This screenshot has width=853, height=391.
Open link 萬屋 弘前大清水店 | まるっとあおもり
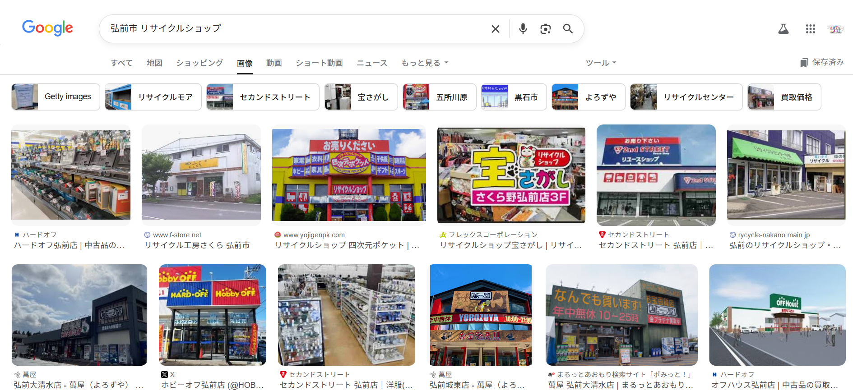coord(621,385)
